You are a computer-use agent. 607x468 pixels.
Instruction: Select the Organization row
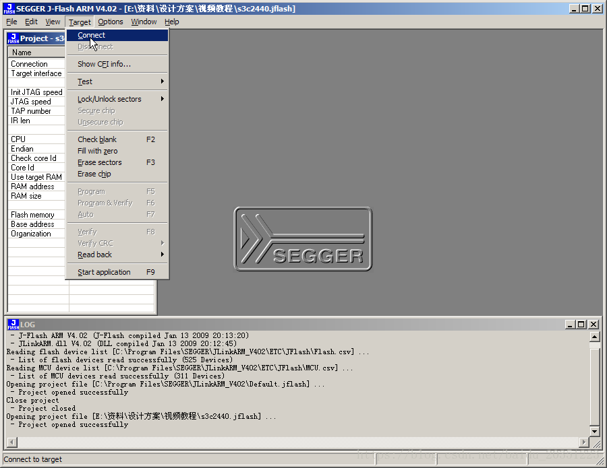click(x=37, y=234)
